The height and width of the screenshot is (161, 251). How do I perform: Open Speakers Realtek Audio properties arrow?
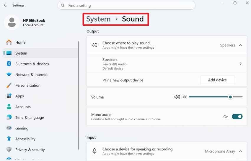pyautogui.click(x=240, y=64)
